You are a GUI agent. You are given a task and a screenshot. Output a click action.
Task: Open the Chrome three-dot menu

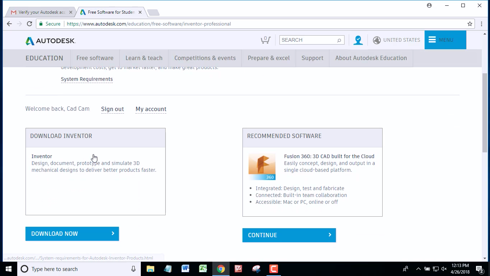482,24
